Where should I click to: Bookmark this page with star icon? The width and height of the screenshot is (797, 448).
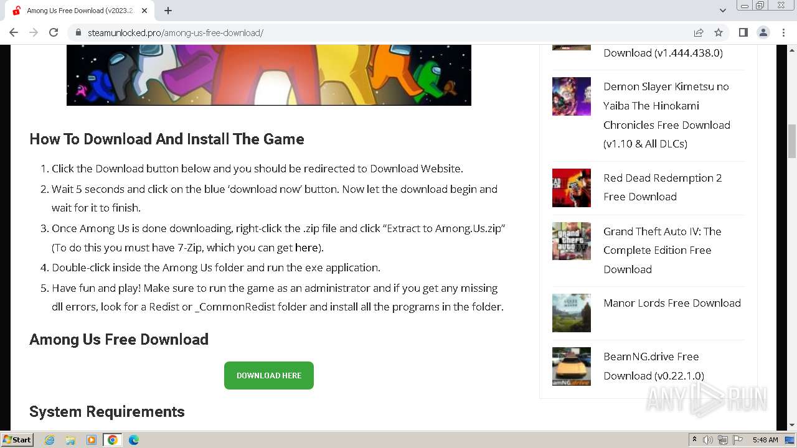719,32
